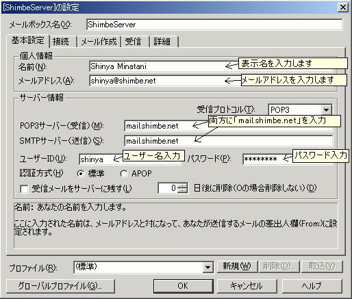Switch to the 受信 tab
The image size is (352, 299).
[135, 42]
